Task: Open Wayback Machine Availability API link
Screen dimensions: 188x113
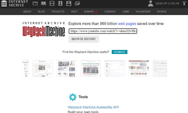Action: [x=93, y=107]
